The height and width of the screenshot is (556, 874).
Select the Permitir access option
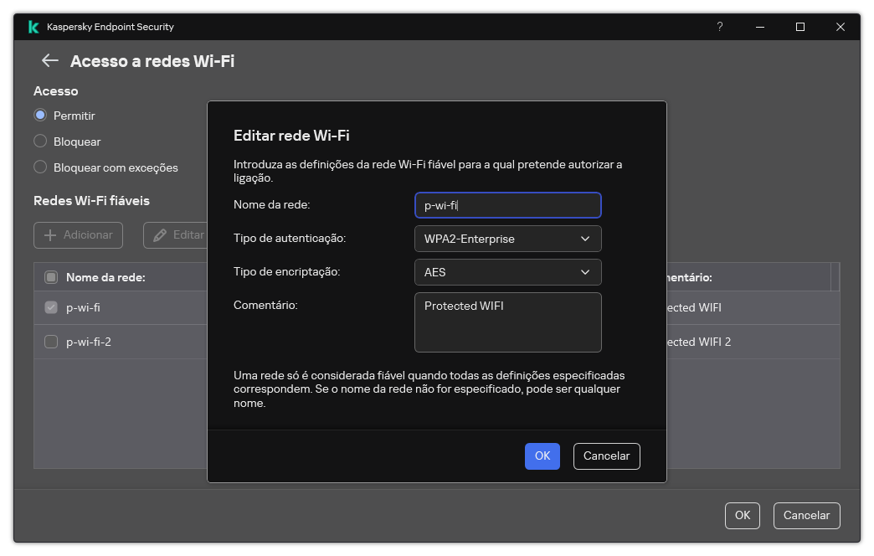point(39,115)
